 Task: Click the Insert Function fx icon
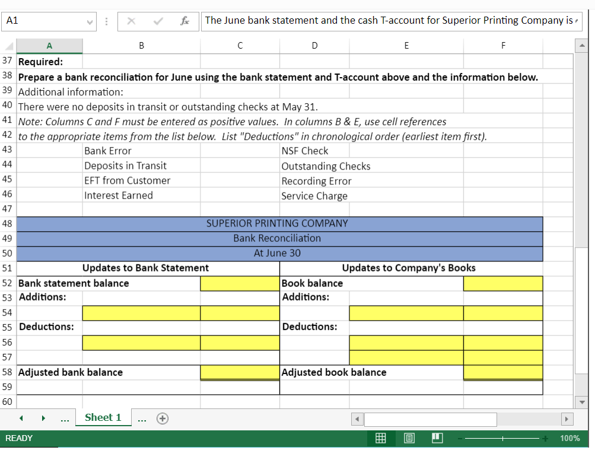pyautogui.click(x=185, y=21)
